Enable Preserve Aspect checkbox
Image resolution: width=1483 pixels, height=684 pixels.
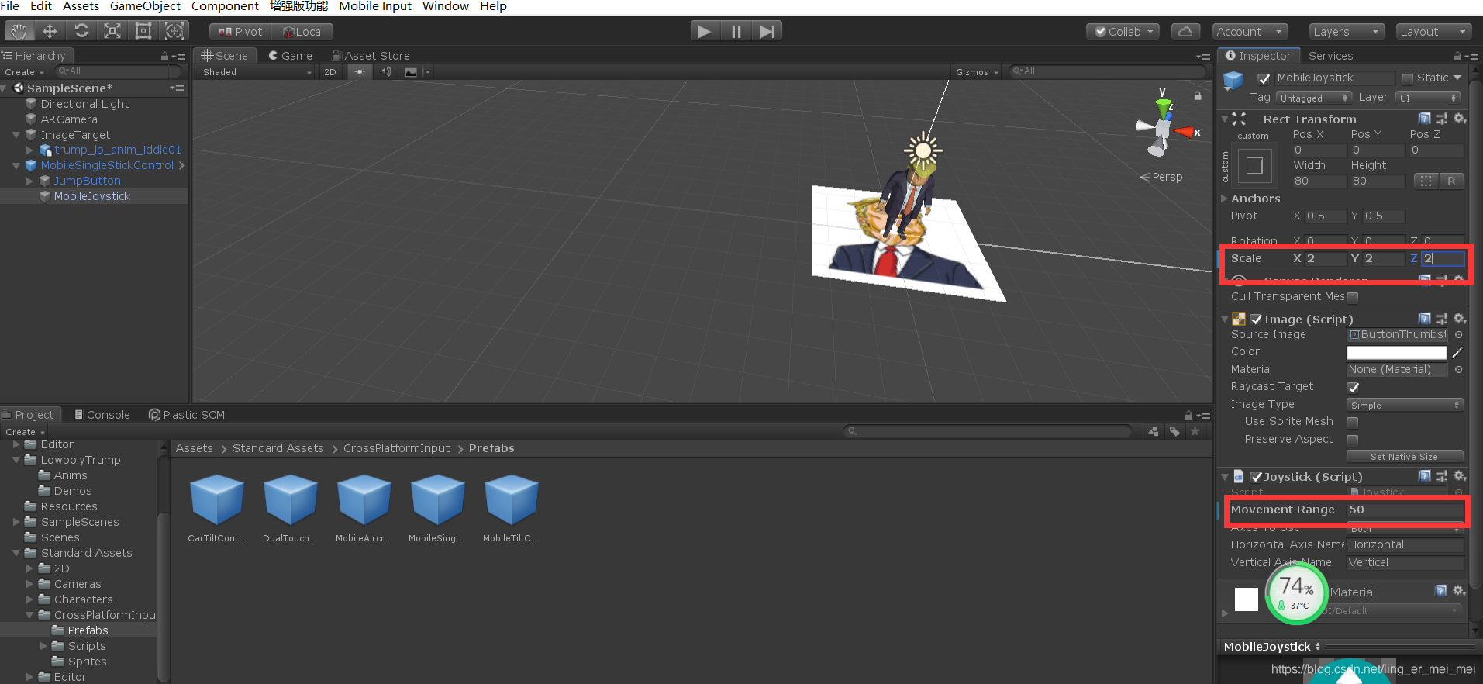1353,440
